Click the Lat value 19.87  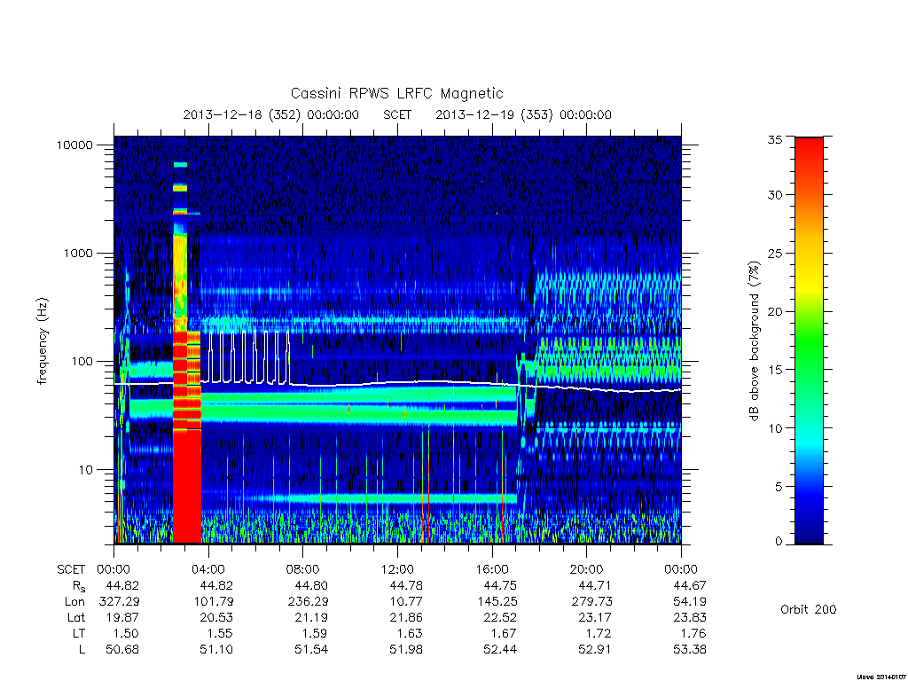[x=122, y=618]
